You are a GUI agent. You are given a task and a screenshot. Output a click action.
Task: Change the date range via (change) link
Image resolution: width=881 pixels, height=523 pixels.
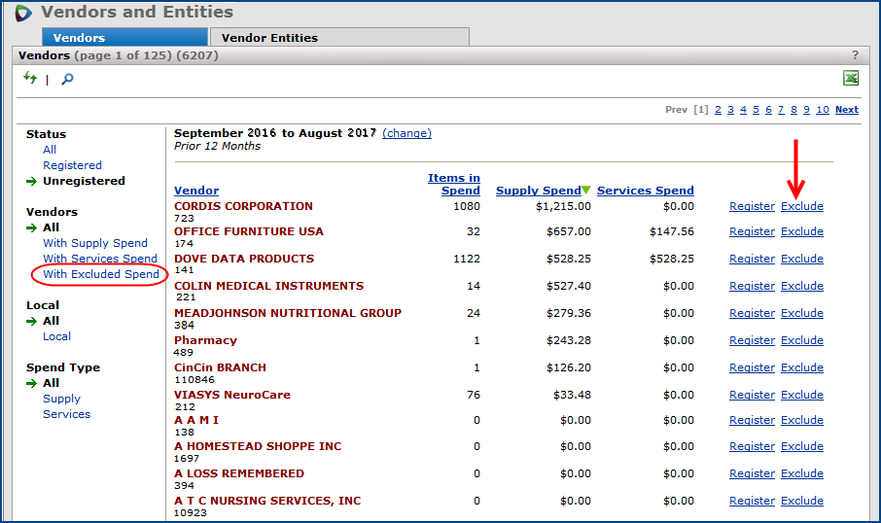click(406, 133)
